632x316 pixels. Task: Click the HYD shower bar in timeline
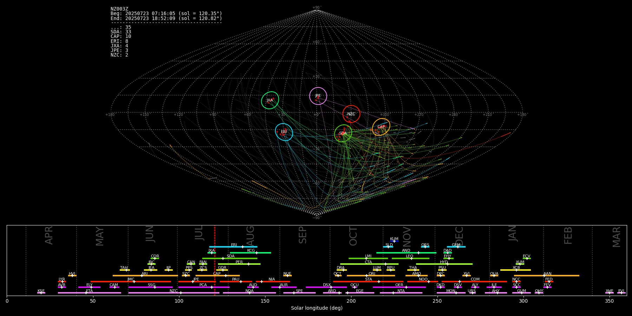pyautogui.click(x=444, y=264)
